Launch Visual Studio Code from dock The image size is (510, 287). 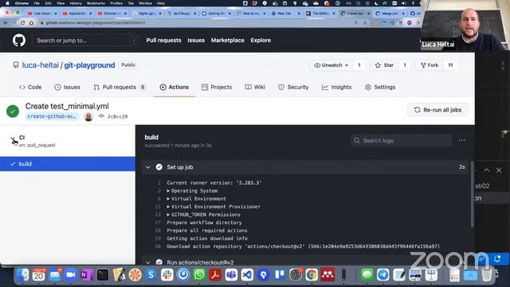(x=247, y=275)
